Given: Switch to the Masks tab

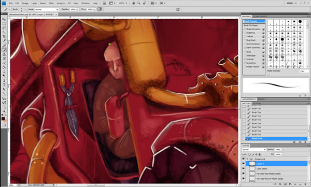Looking at the screenshot, I should (261, 99).
